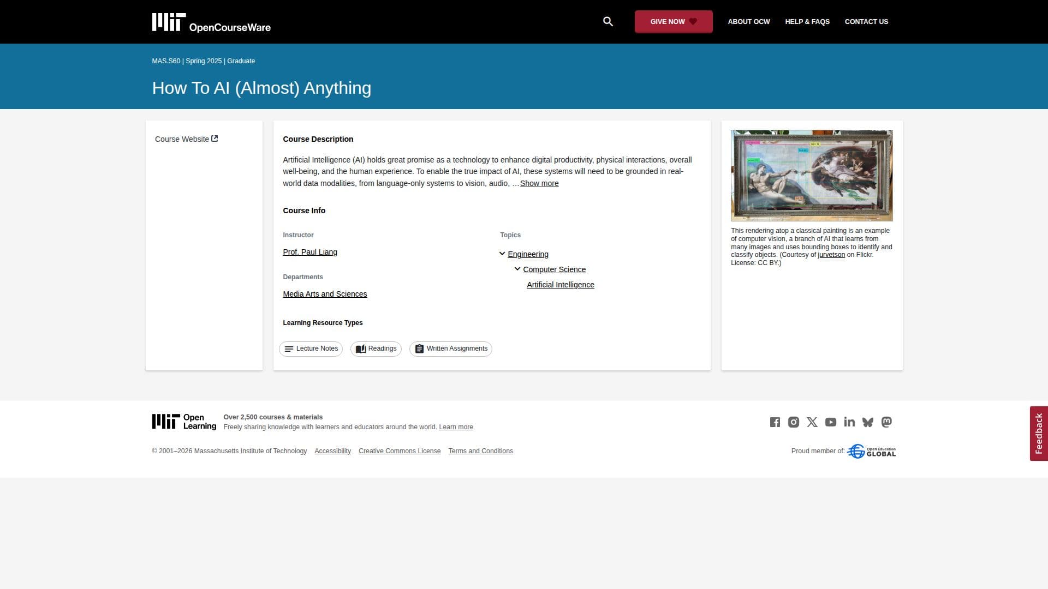
Task: Open HELP & FAQS menu item
Action: (x=807, y=22)
